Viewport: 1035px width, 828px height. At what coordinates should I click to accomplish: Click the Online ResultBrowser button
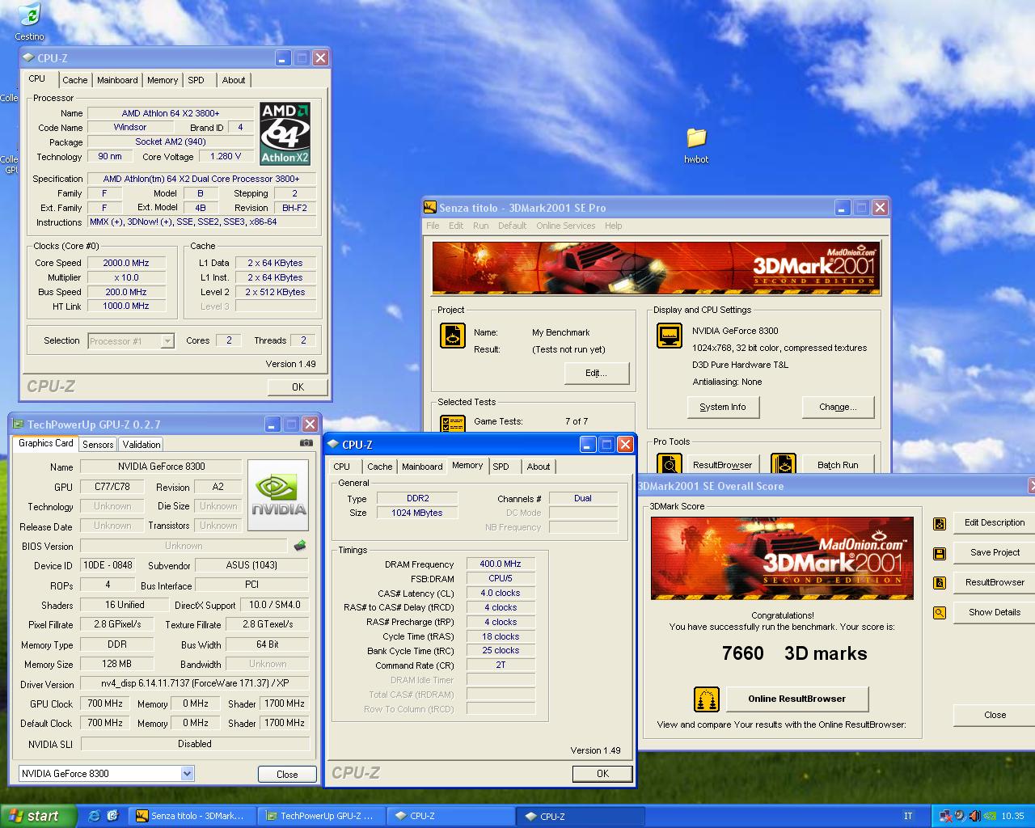796,699
